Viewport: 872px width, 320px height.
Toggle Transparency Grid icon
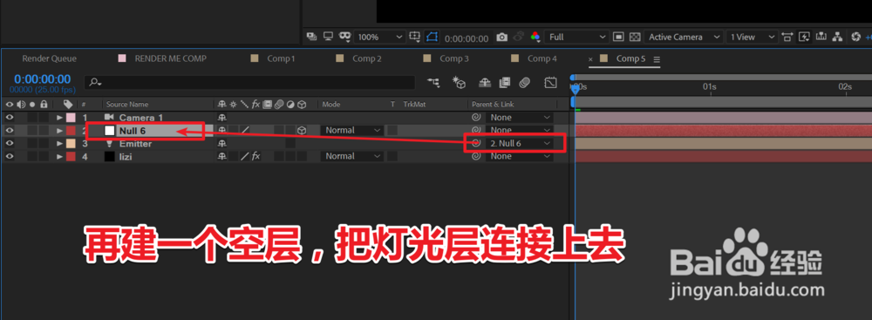(635, 37)
